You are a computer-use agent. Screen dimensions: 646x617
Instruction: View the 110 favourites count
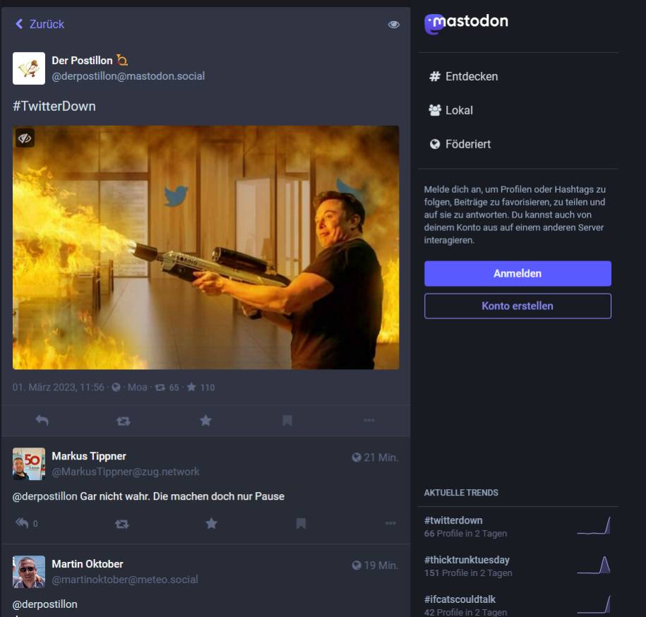(x=201, y=388)
